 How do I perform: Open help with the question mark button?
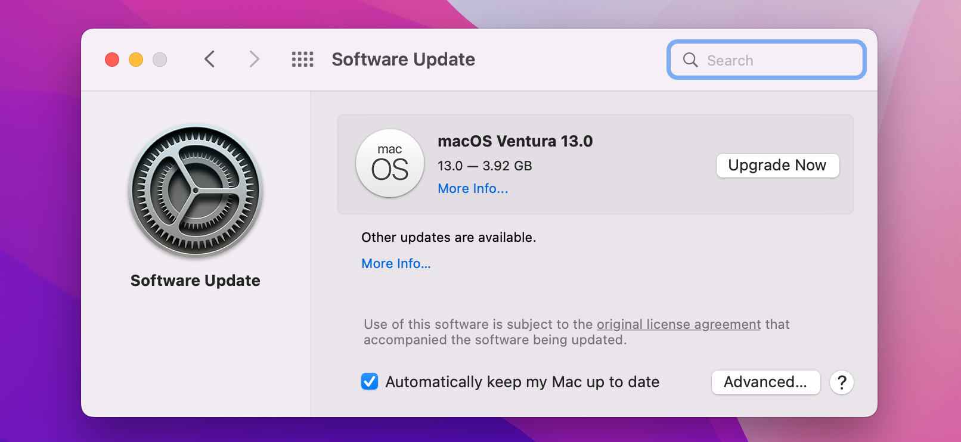842,382
